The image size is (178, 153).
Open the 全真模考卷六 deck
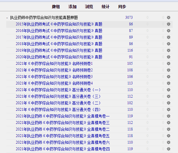(63, 142)
